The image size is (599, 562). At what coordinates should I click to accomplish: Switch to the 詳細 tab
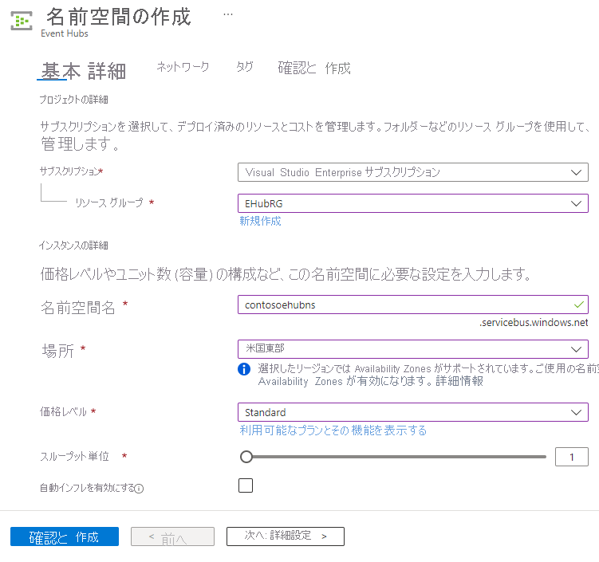click(x=107, y=71)
